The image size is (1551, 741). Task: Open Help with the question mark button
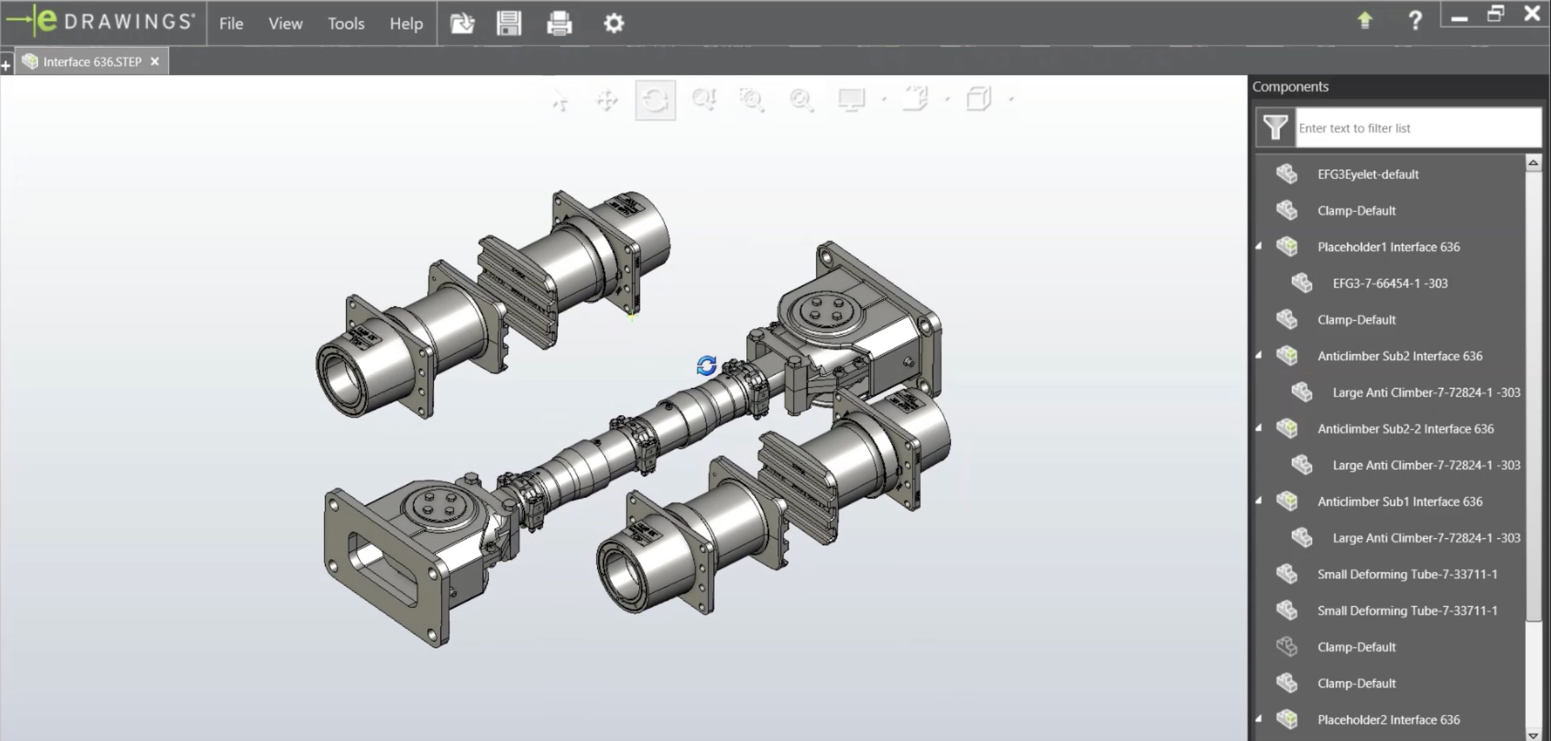(1416, 21)
